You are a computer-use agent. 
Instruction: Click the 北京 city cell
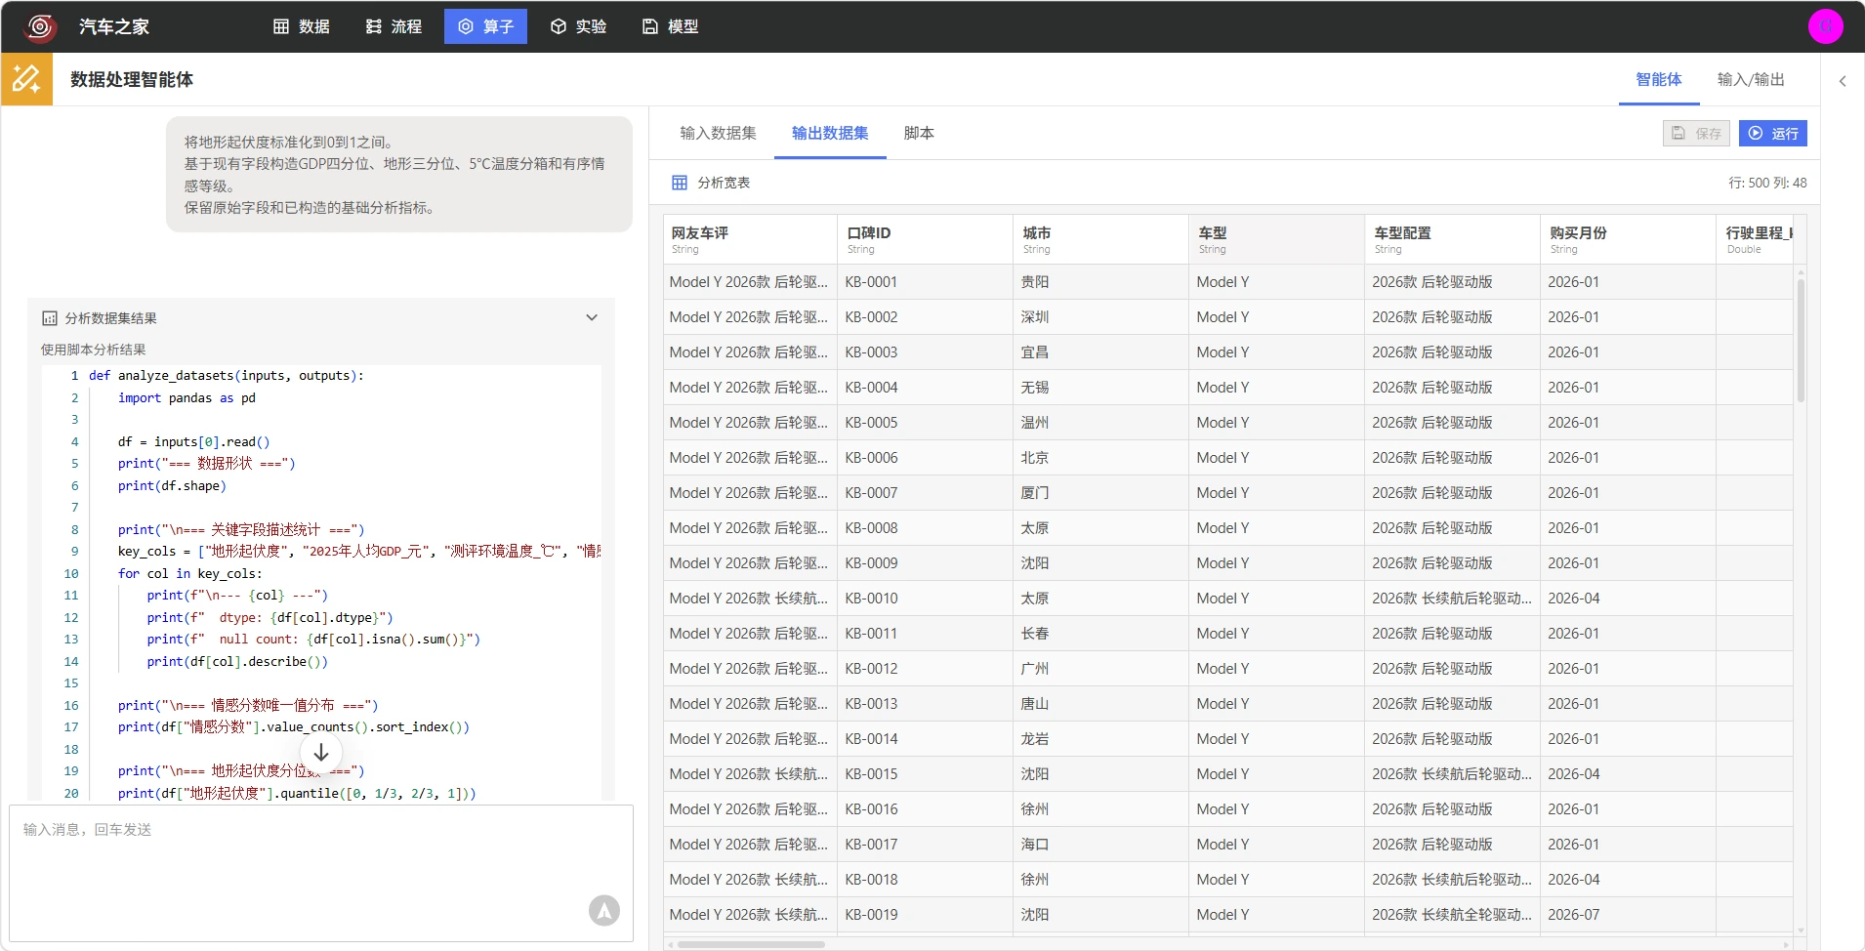[x=1101, y=458]
